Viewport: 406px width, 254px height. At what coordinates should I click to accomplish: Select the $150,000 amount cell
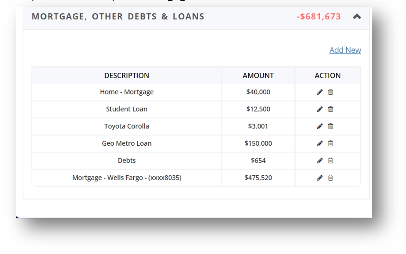pyautogui.click(x=258, y=144)
